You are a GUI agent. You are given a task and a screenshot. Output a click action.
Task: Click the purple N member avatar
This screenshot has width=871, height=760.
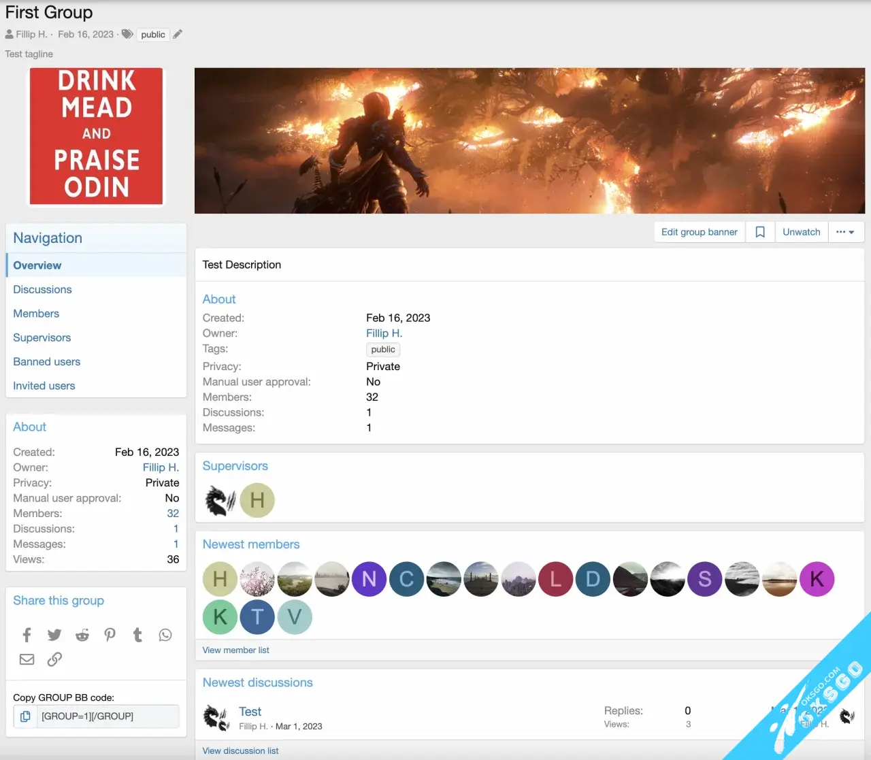(369, 579)
